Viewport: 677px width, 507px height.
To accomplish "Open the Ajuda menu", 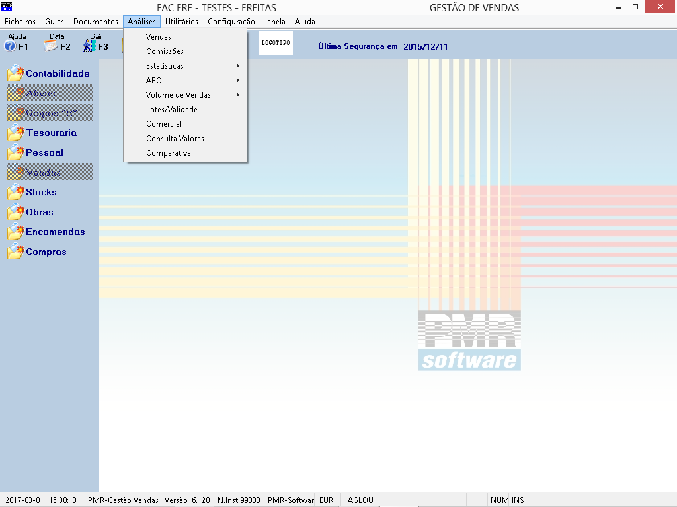I will [305, 22].
